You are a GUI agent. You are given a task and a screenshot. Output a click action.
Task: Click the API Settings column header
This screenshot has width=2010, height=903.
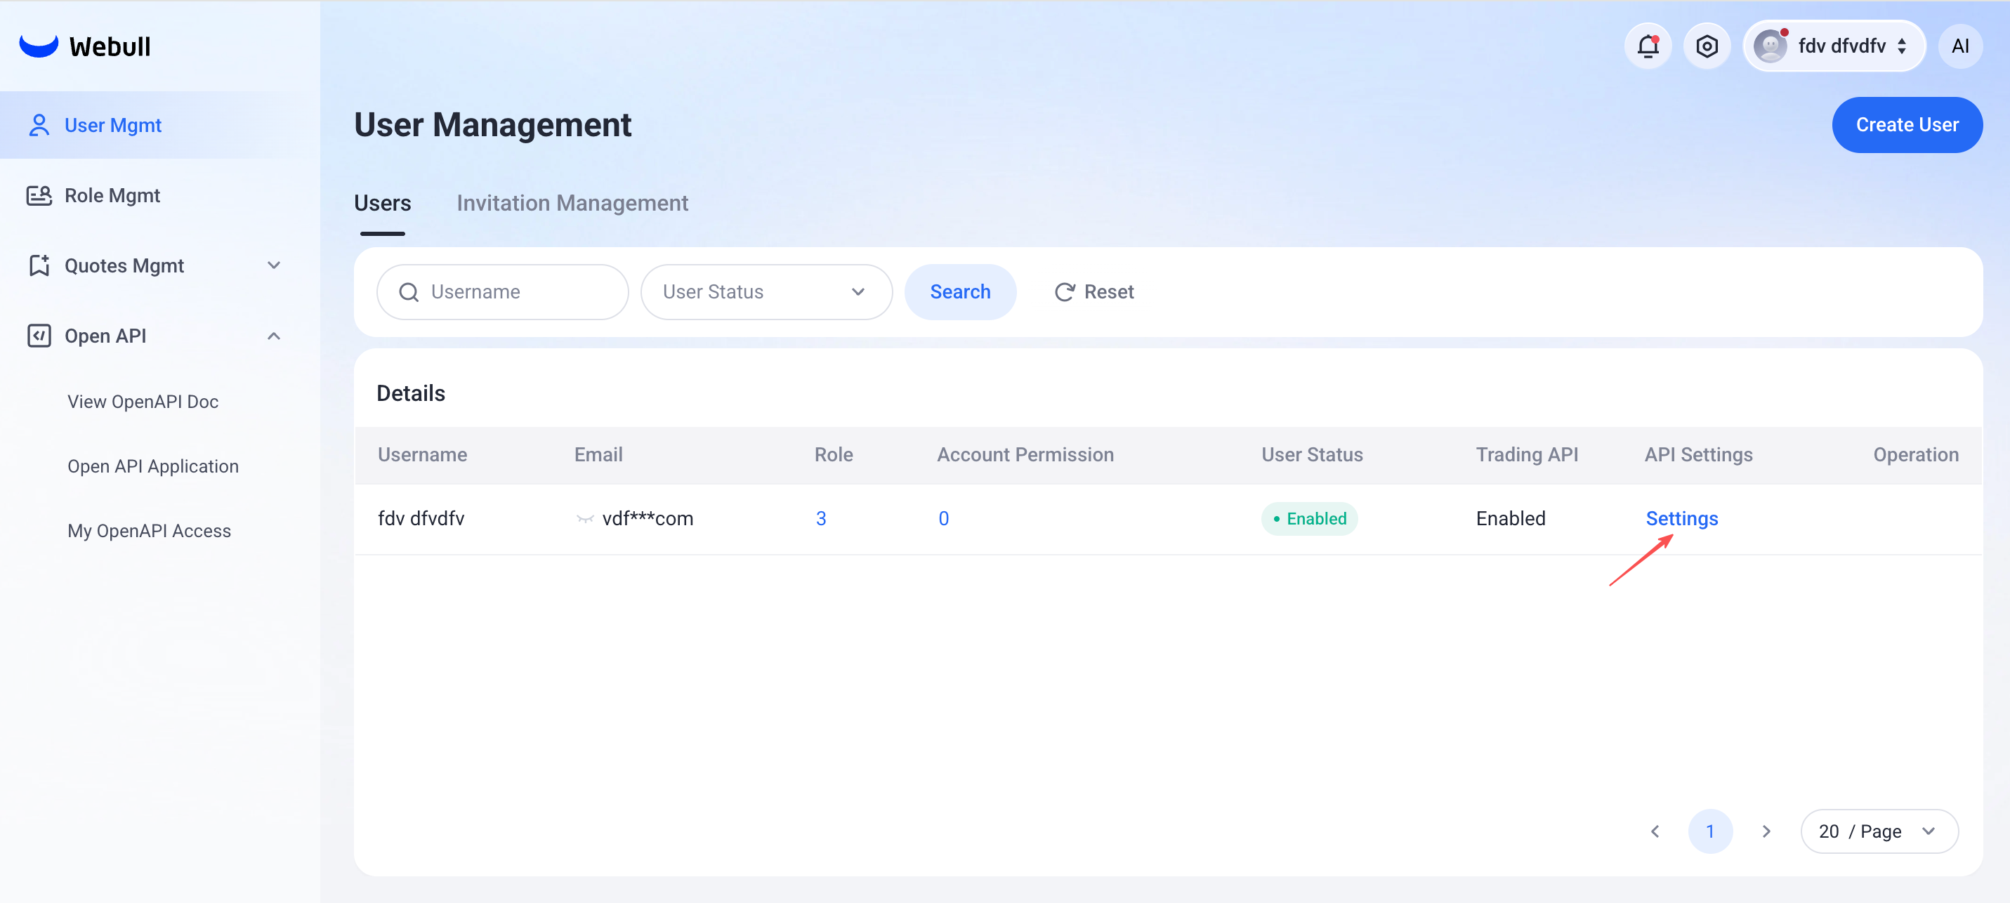click(1699, 455)
